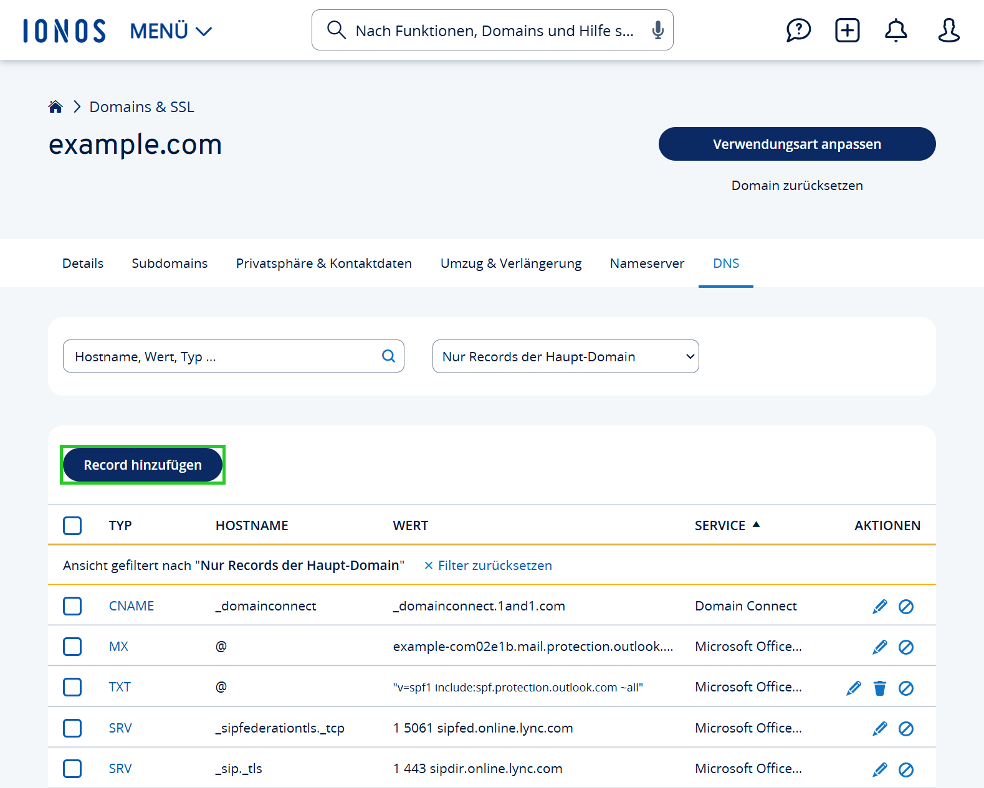Click Domain zurücksetzen link
This screenshot has height=788, width=984.
(797, 185)
